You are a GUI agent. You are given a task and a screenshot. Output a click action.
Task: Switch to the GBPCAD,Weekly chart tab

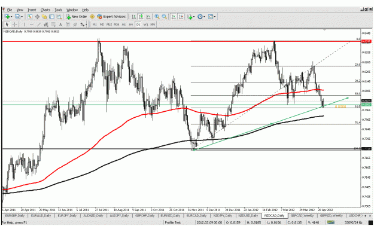coord(302,215)
